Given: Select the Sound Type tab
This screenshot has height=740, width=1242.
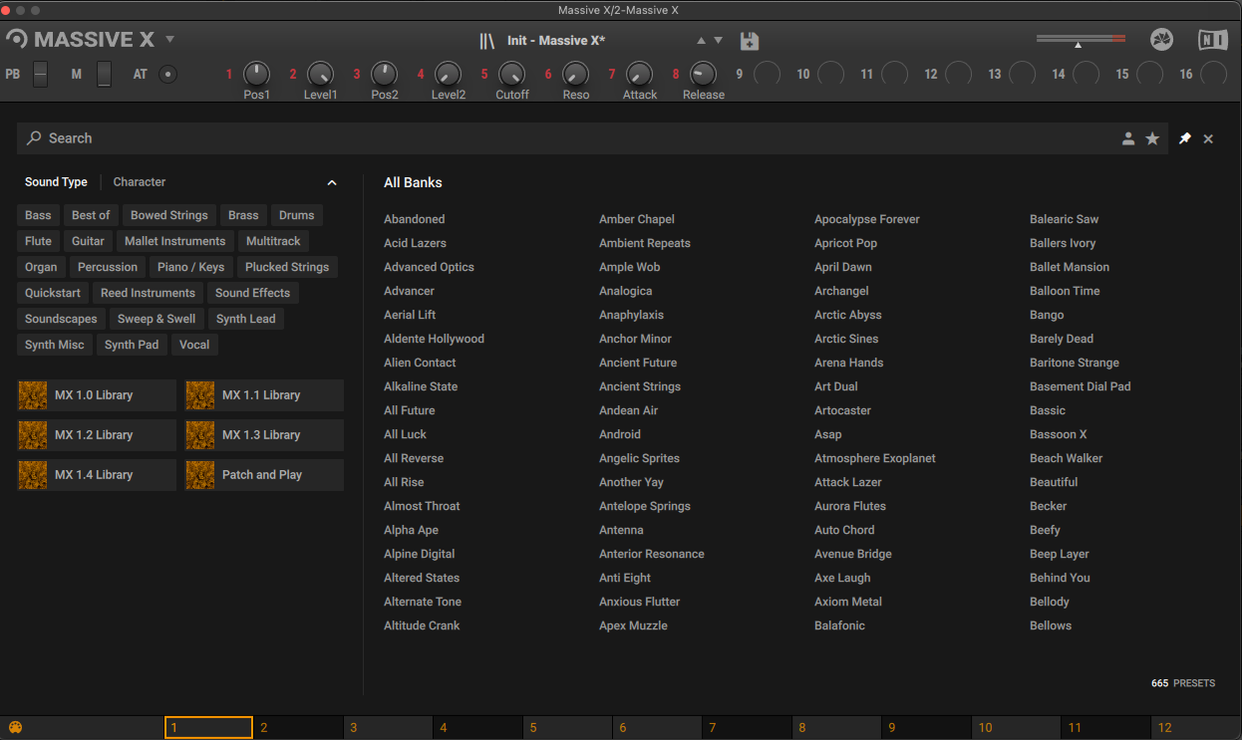Looking at the screenshot, I should [x=56, y=182].
